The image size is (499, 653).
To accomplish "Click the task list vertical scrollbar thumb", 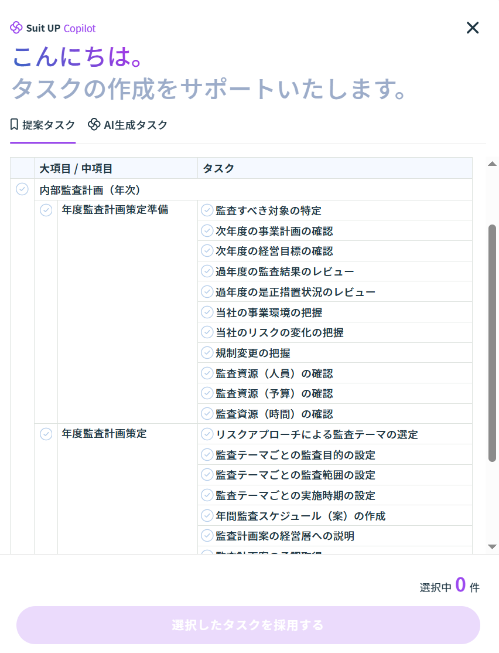I will [493, 342].
